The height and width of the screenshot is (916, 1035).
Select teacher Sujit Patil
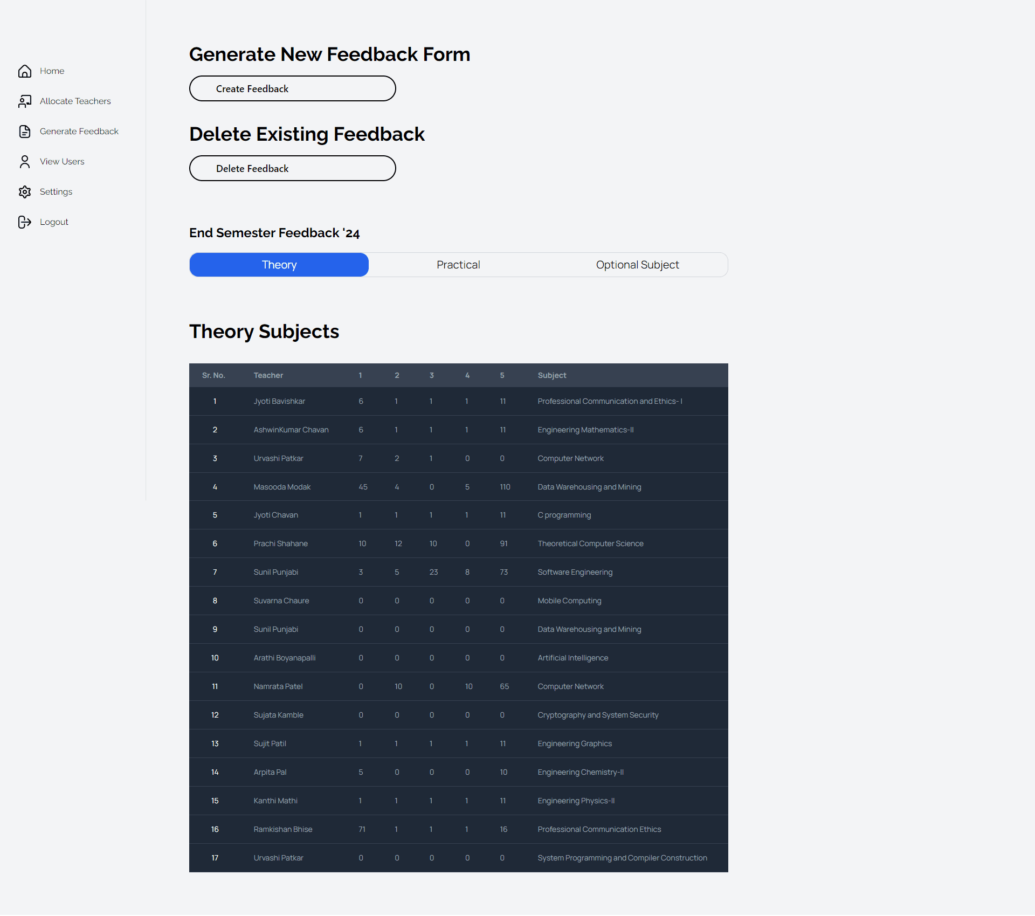coord(270,743)
